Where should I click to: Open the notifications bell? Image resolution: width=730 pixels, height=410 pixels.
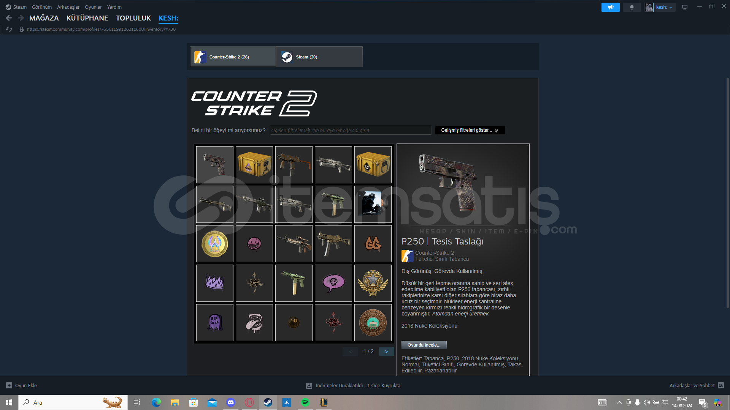point(632,7)
